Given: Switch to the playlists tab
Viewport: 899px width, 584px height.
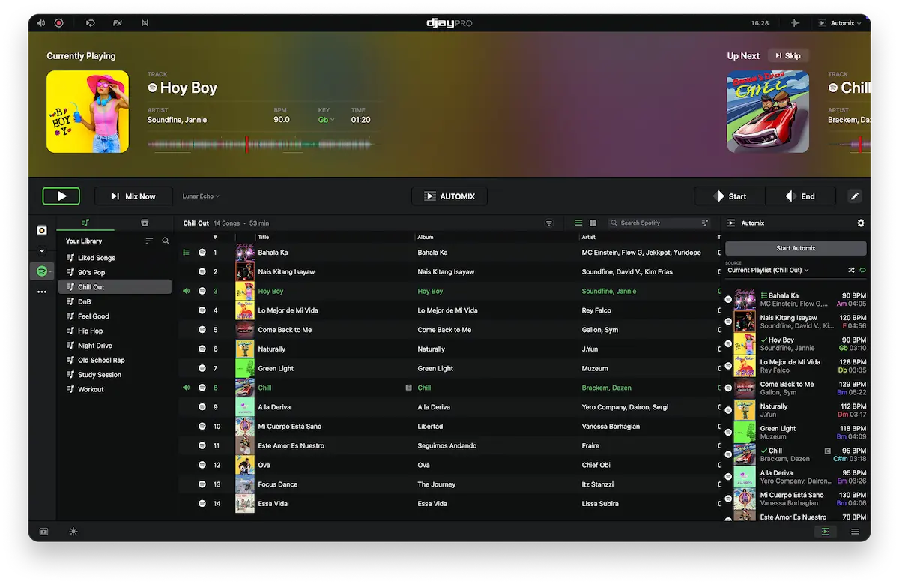Looking at the screenshot, I should (85, 223).
